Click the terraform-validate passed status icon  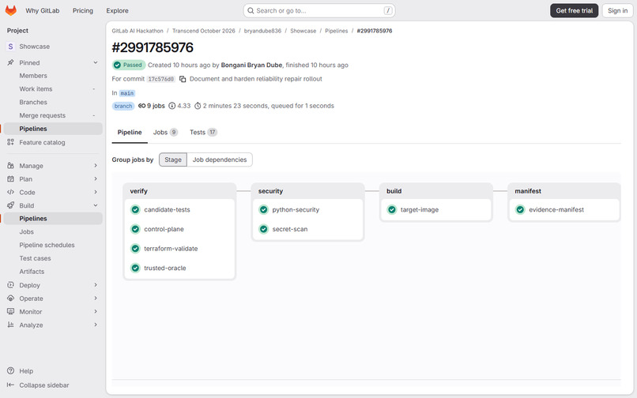coord(135,249)
